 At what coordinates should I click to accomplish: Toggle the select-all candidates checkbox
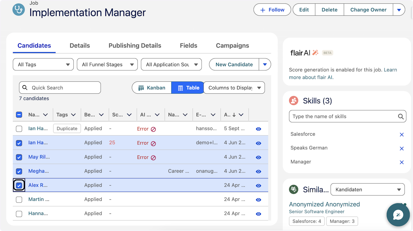click(x=19, y=114)
